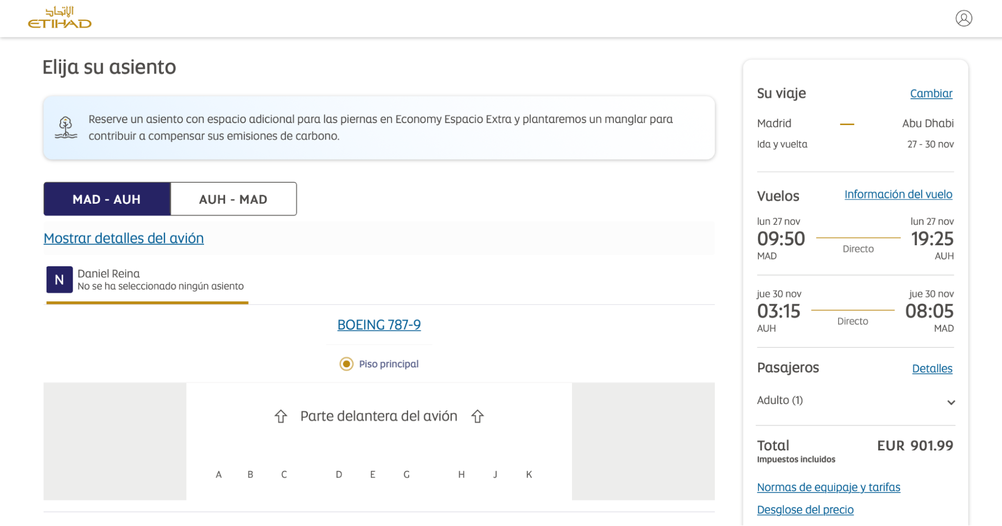1002x526 pixels.
Task: Click the mangrove tree icon in banner
Action: [x=66, y=128]
